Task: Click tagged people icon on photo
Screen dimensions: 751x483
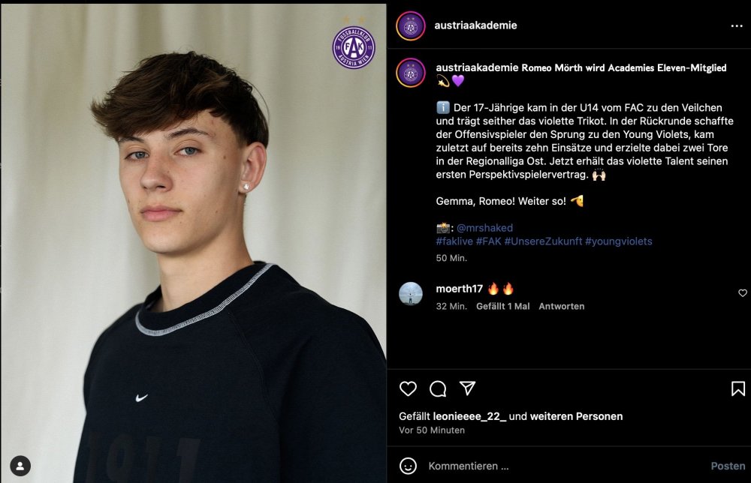Action: (x=20, y=466)
